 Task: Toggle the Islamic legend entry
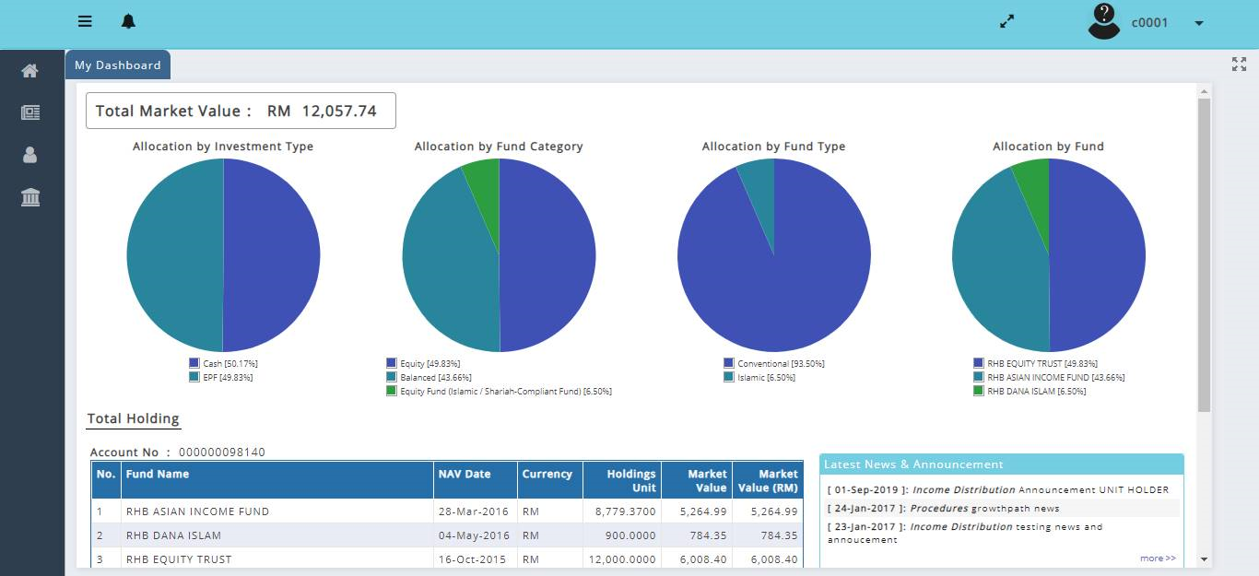[765, 378]
